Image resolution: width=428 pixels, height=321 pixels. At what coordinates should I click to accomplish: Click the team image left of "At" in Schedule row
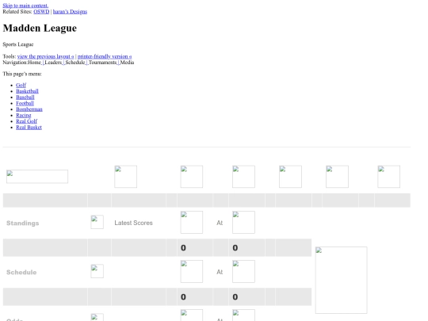point(192,271)
